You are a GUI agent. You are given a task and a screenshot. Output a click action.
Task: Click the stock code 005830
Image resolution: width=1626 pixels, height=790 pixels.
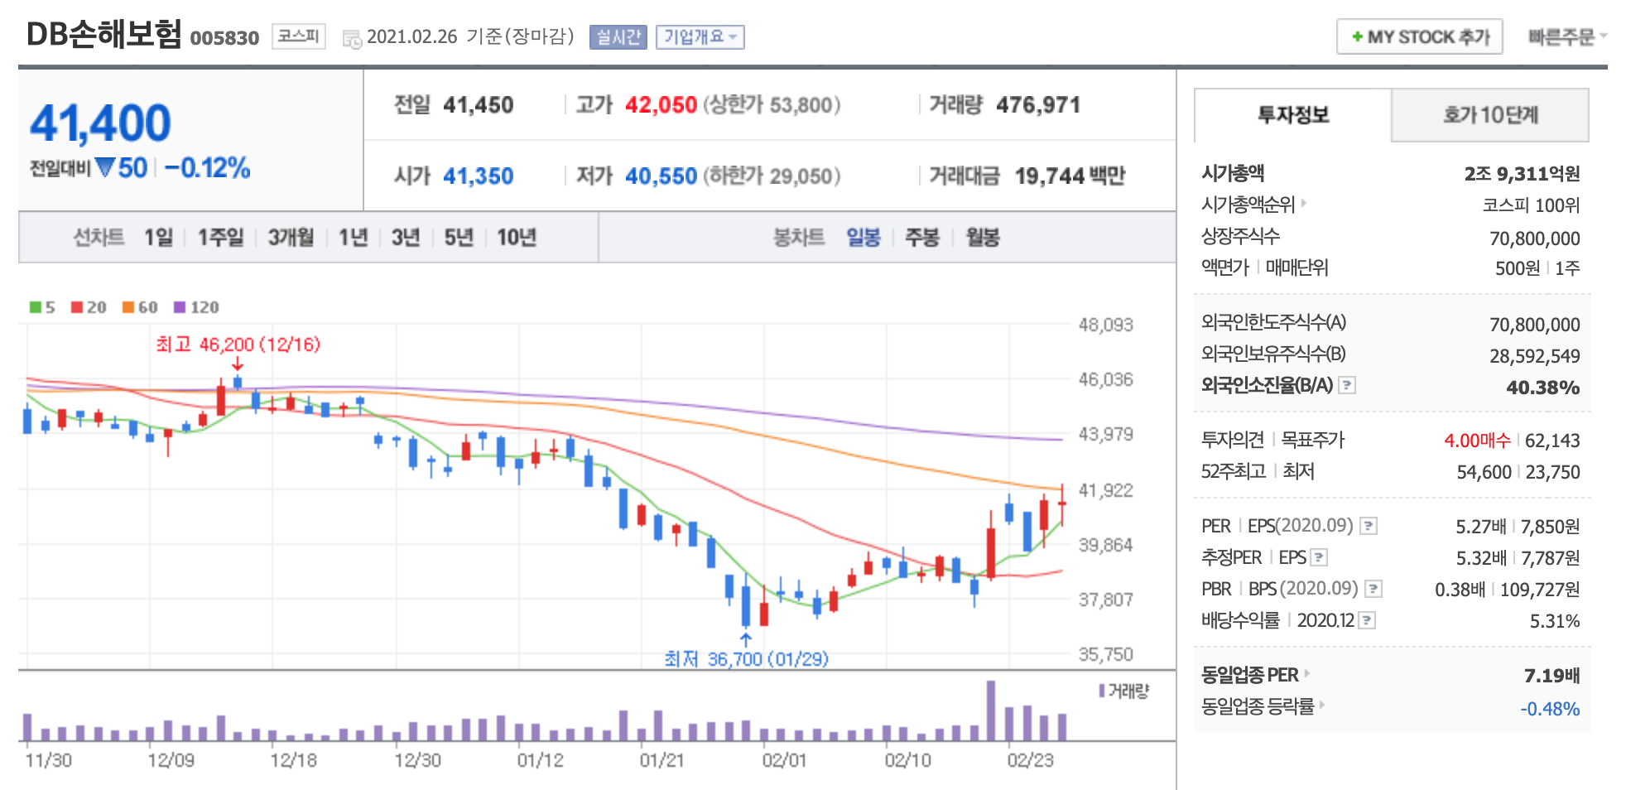pyautogui.click(x=224, y=37)
